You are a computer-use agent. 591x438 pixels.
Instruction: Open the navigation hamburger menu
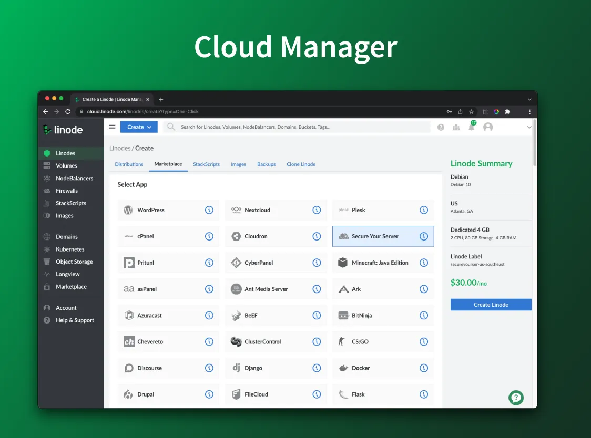(112, 127)
